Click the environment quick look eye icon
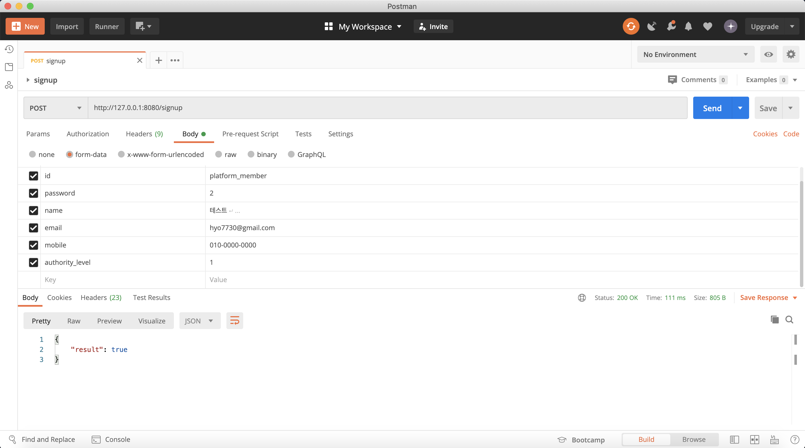 point(768,54)
